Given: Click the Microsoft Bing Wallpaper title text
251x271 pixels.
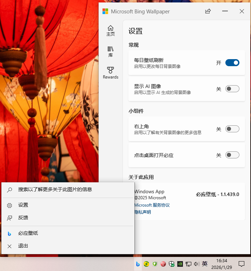Looking at the screenshot, I should pos(140,12).
